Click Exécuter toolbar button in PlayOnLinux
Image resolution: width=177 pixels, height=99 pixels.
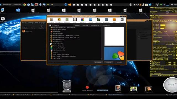[x=25, y=27]
